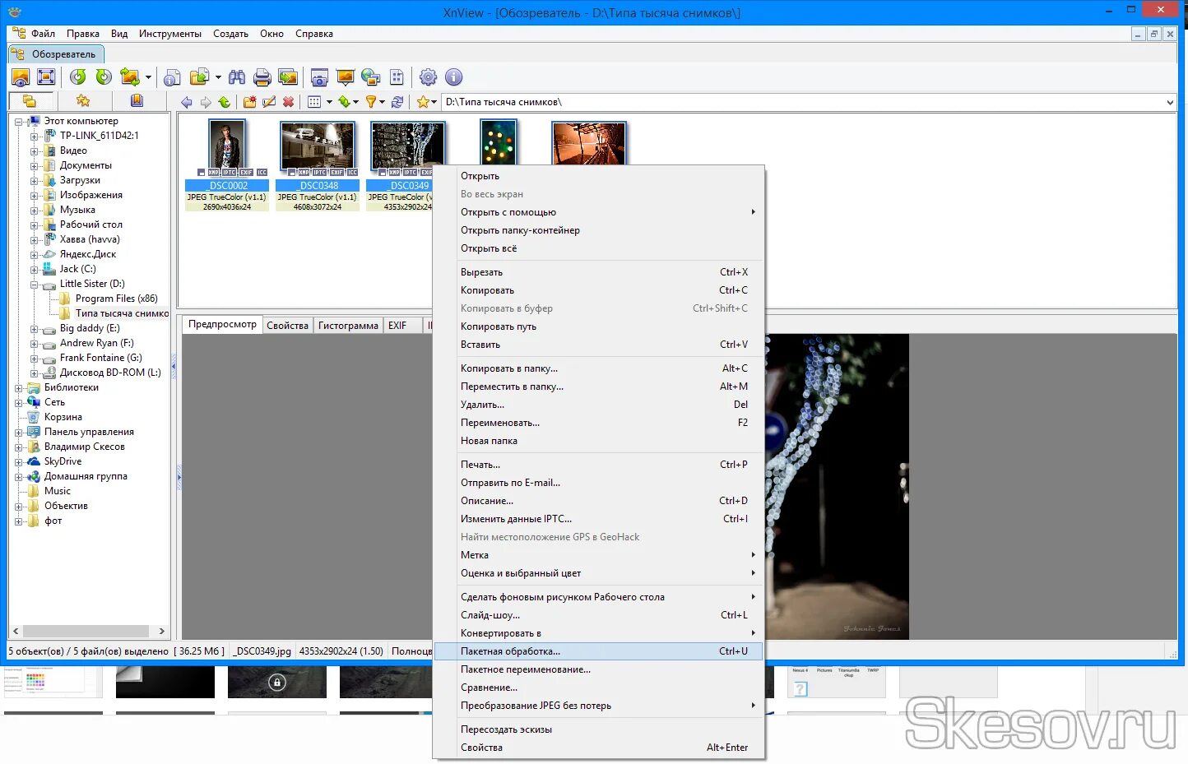This screenshot has width=1188, height=764.
Task: Collapse the Little Sister (D:) tree node
Action: 35,285
